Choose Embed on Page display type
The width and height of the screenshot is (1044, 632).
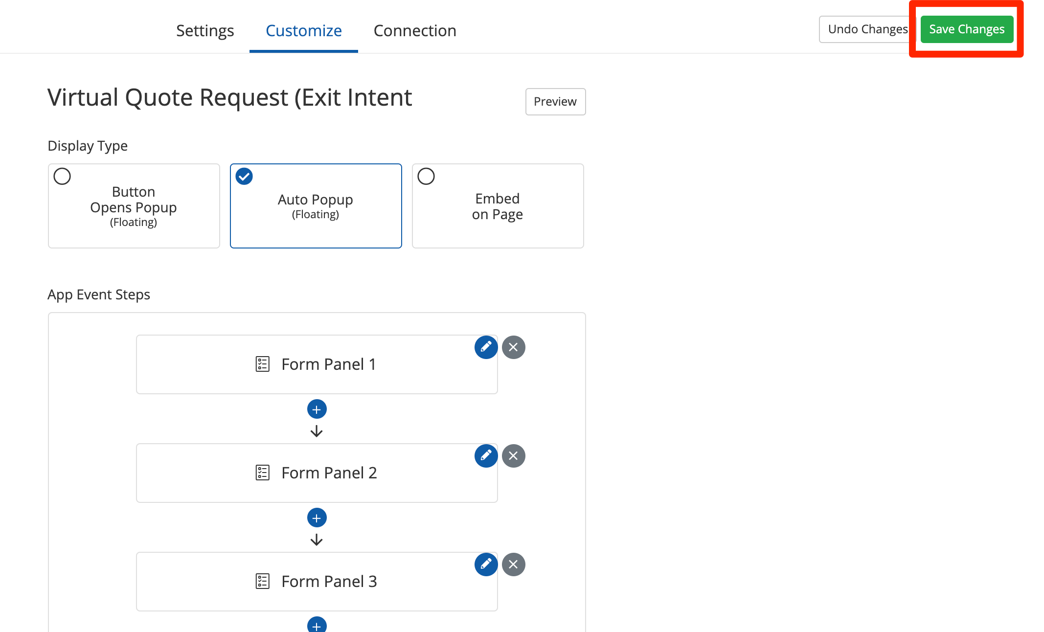coord(498,206)
